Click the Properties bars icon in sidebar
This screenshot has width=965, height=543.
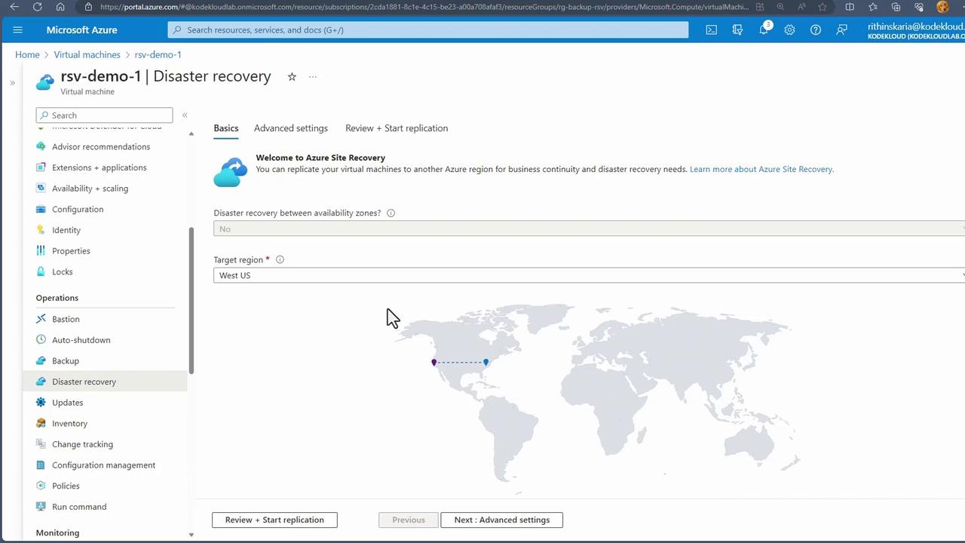[41, 251]
